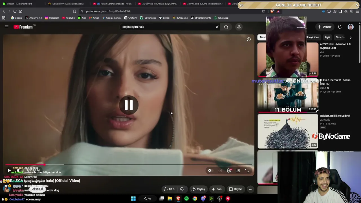Image resolution: width=361 pixels, height=203 pixels.
Task: Start voice search with the microphone
Action: click(239, 27)
